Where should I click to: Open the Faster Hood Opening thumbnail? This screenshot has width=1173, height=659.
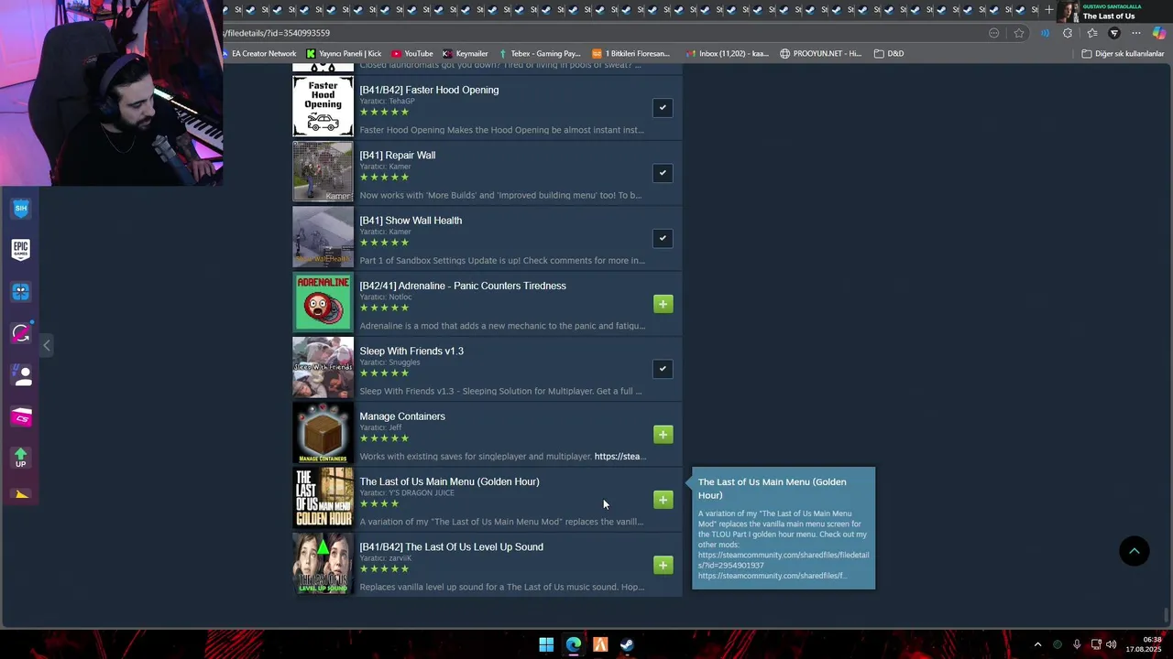point(323,106)
